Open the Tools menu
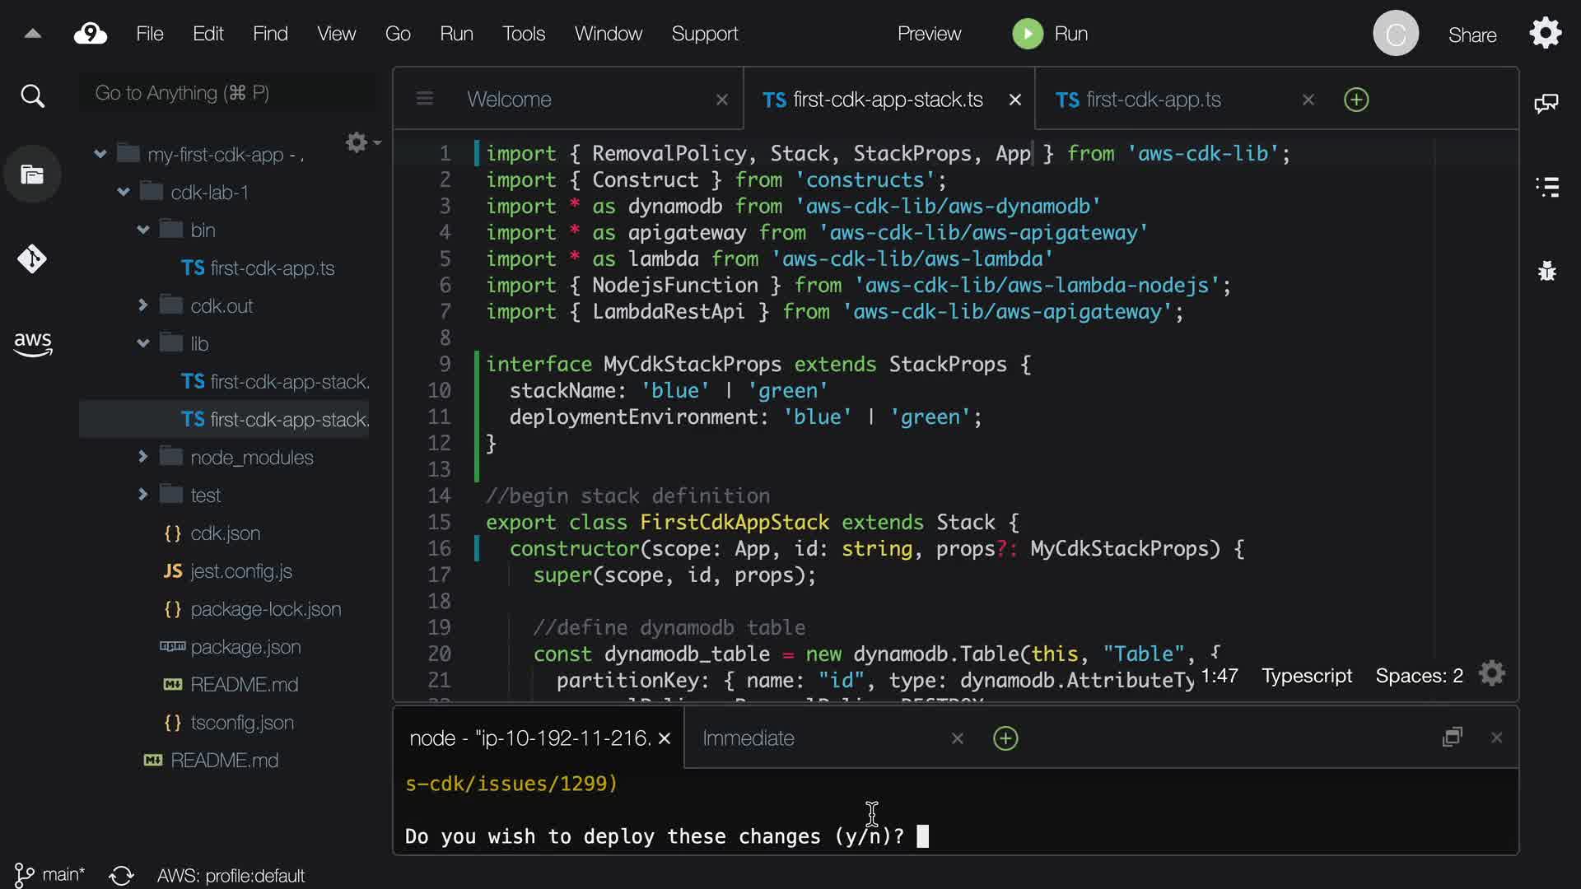Image resolution: width=1581 pixels, height=889 pixels. [524, 34]
